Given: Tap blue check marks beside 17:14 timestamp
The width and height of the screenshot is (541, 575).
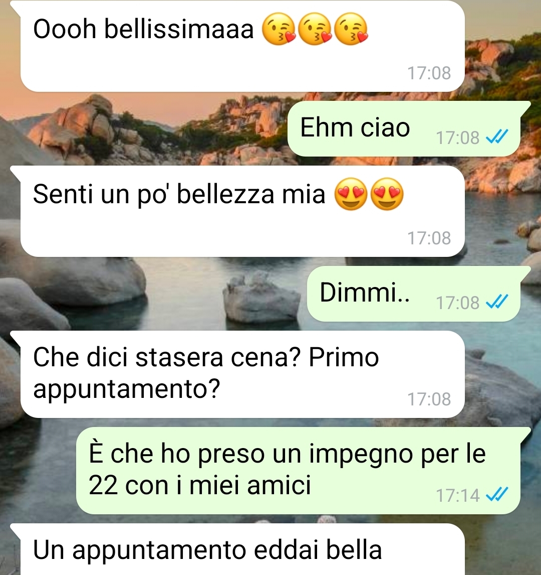Looking at the screenshot, I should click(x=497, y=495).
